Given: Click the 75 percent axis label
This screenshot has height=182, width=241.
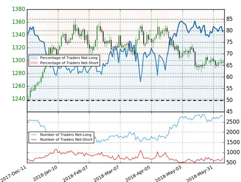Looking at the screenshot, I should [229, 42].
